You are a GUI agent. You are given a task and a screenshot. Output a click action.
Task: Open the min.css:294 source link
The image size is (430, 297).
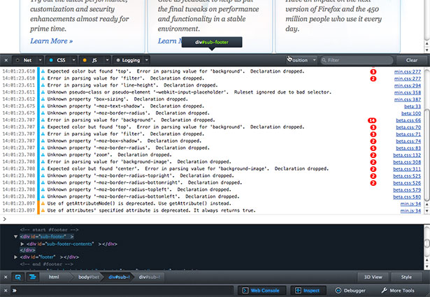click(407, 85)
